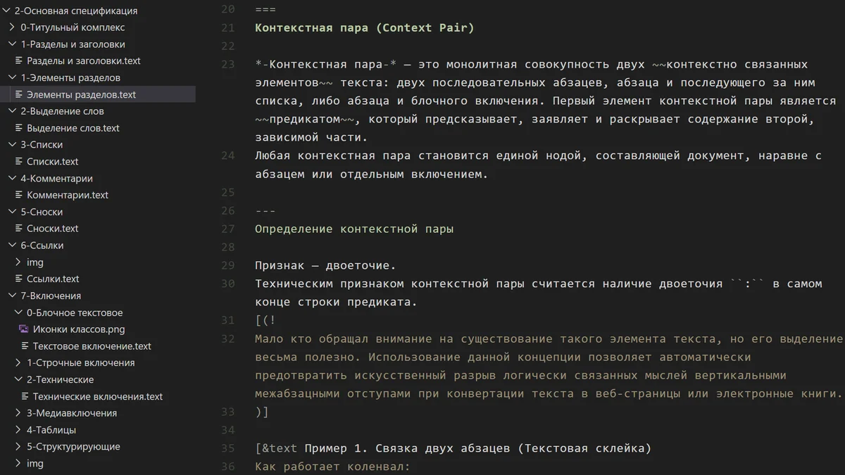Expand the 1-Строчные включения folder chevron
Image resolution: width=845 pixels, height=475 pixels.
(x=19, y=363)
